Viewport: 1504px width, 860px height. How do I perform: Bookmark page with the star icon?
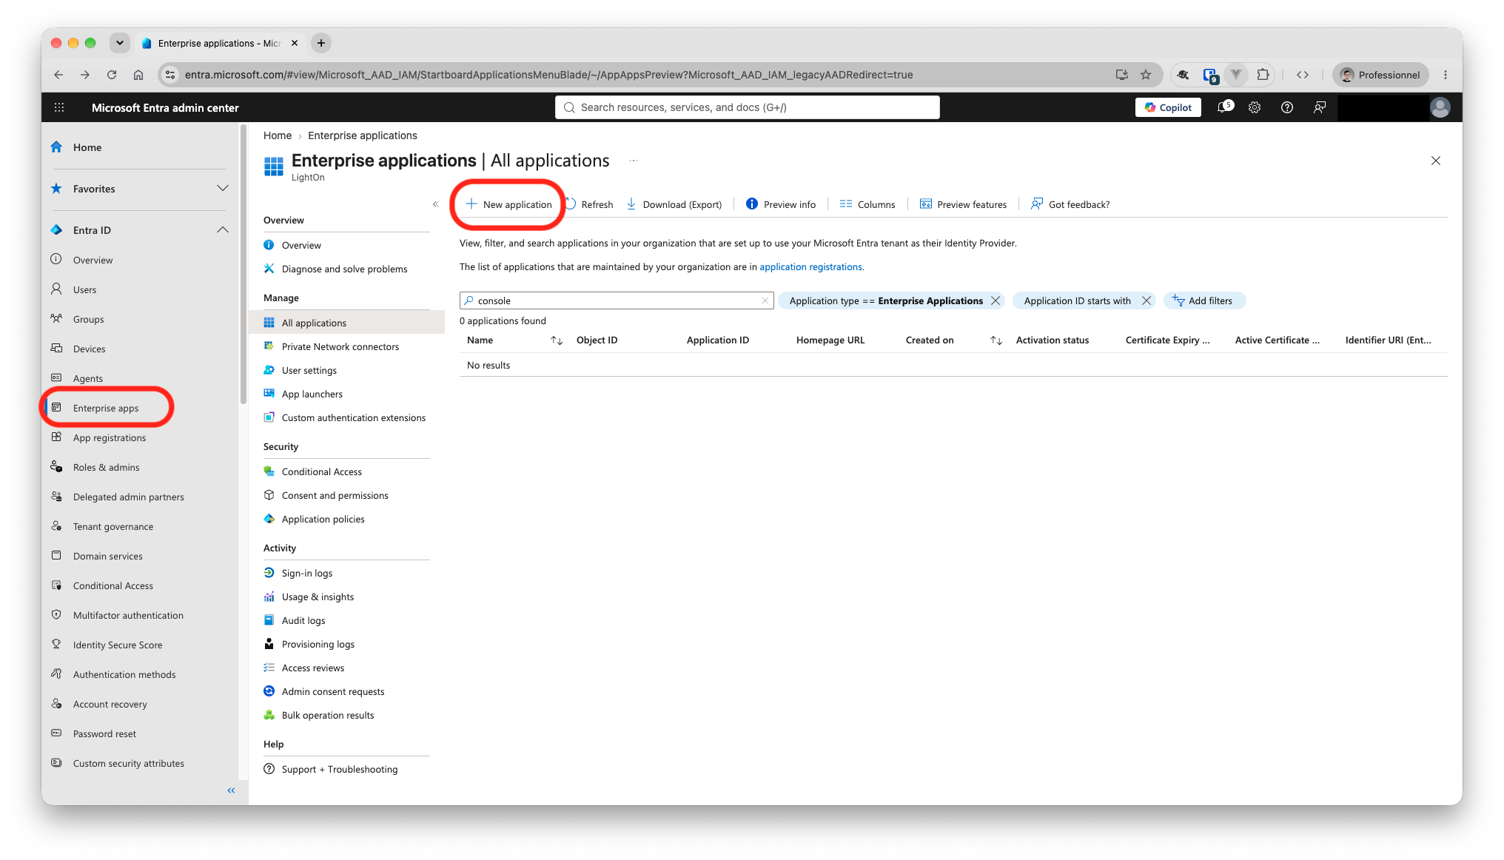pyautogui.click(x=1146, y=75)
